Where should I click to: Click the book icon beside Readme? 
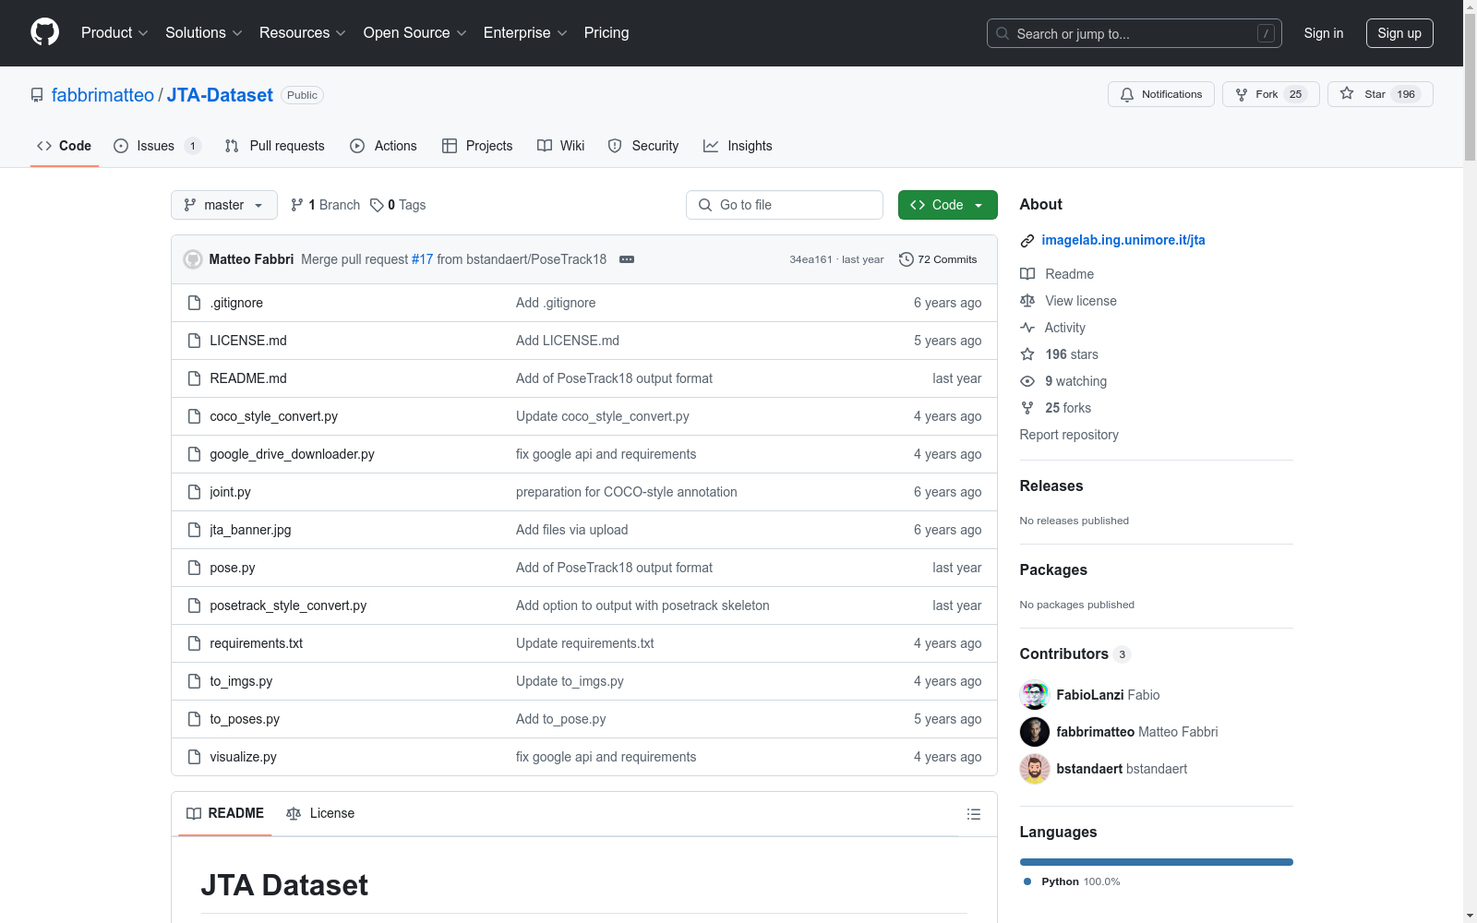(1027, 274)
